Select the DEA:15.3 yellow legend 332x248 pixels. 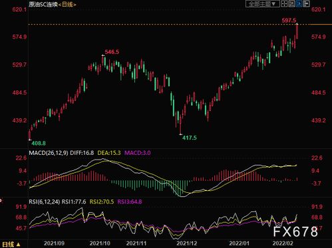[x=109, y=153]
